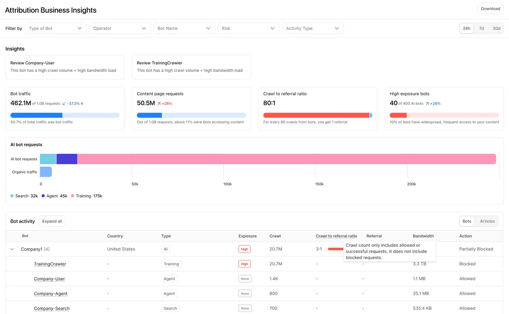Image resolution: width=509 pixels, height=314 pixels.
Task: Click the Download button
Action: click(x=491, y=8)
